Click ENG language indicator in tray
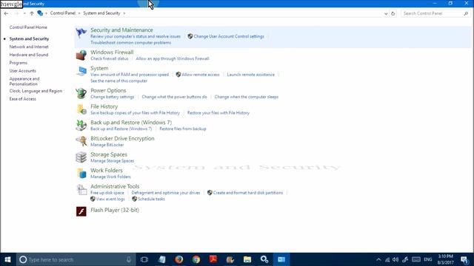Image resolution: width=474 pixels, height=266 pixels. pyautogui.click(x=428, y=259)
